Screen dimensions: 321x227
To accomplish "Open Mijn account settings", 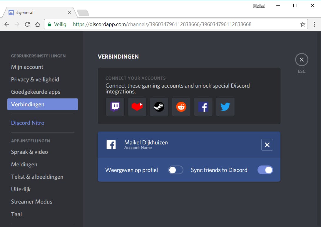I will coord(43,67).
